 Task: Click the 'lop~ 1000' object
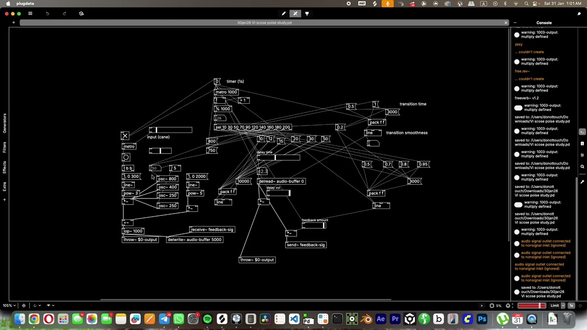tap(133, 231)
